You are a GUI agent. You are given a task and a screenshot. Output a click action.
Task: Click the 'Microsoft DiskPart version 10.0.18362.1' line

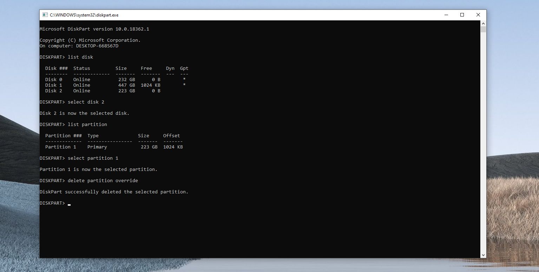[x=94, y=29]
